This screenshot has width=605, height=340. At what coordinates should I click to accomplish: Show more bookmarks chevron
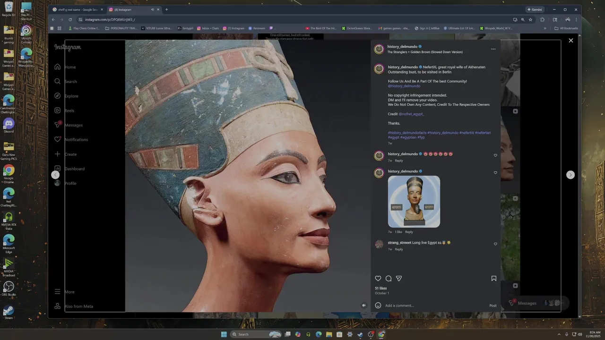click(x=545, y=28)
